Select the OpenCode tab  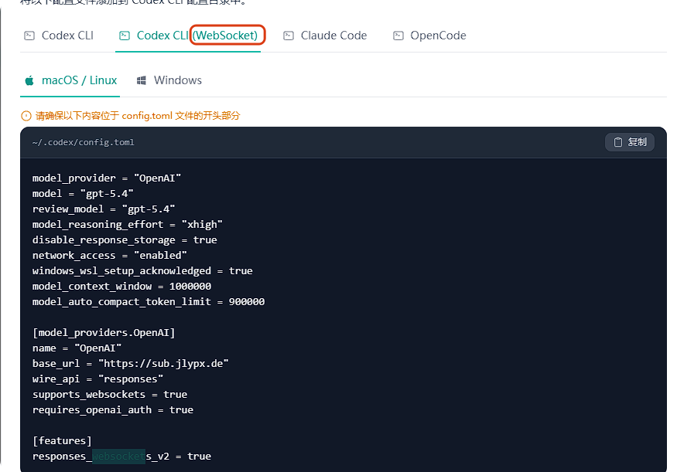pyautogui.click(x=430, y=36)
